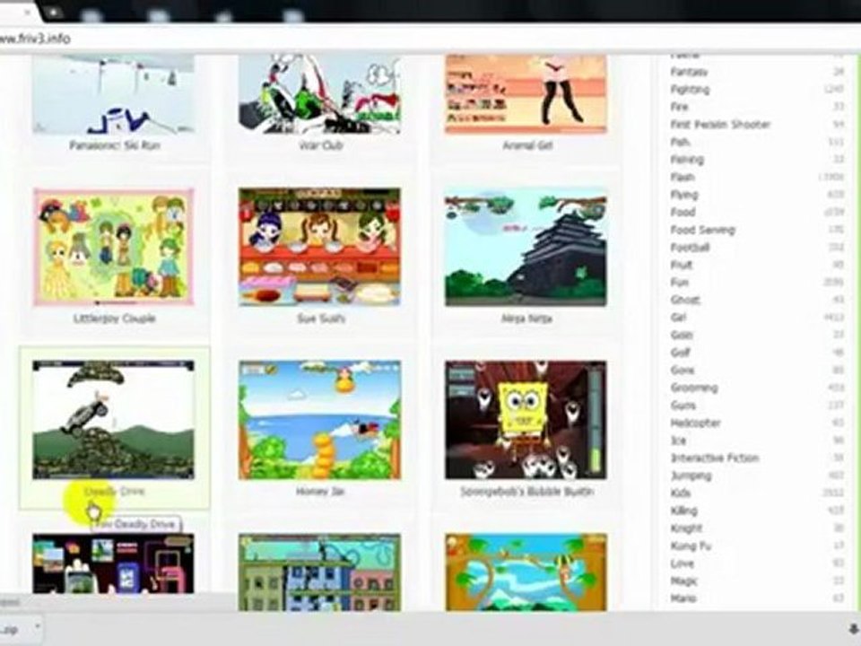Click the Honey Jar title link
861x646 pixels.
point(320,491)
